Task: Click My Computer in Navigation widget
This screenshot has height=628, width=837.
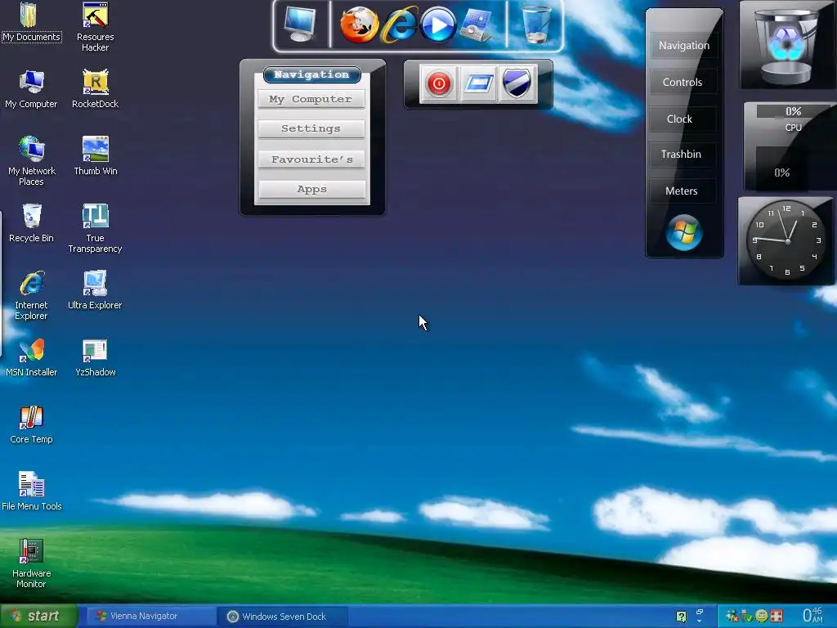Action: coord(311,99)
